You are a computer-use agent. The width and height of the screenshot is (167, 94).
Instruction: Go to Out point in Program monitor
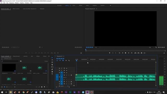coord(132,53)
